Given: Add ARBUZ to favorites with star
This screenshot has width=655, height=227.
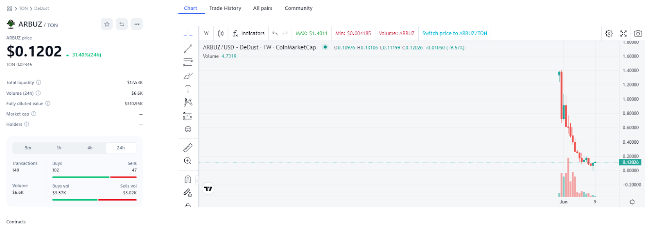Looking at the screenshot, I should [x=107, y=24].
